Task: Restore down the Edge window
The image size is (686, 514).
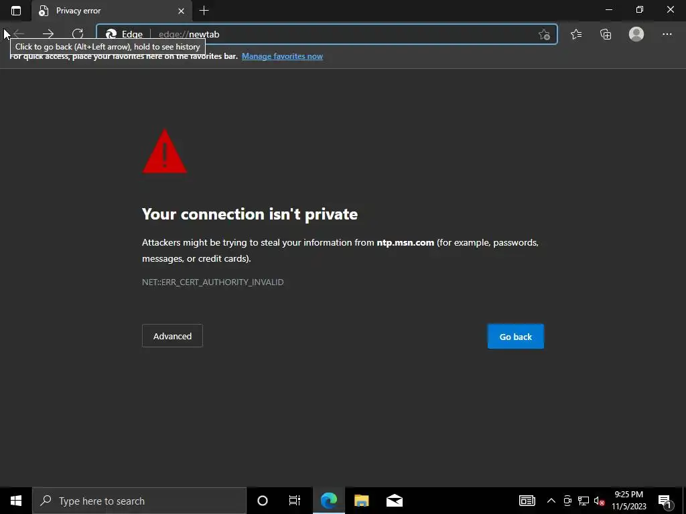Action: [640, 9]
